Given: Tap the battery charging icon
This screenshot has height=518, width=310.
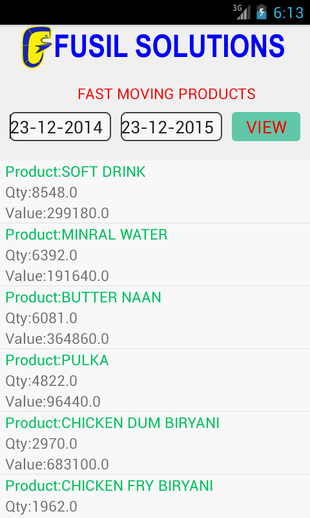Looking at the screenshot, I should click(262, 12).
